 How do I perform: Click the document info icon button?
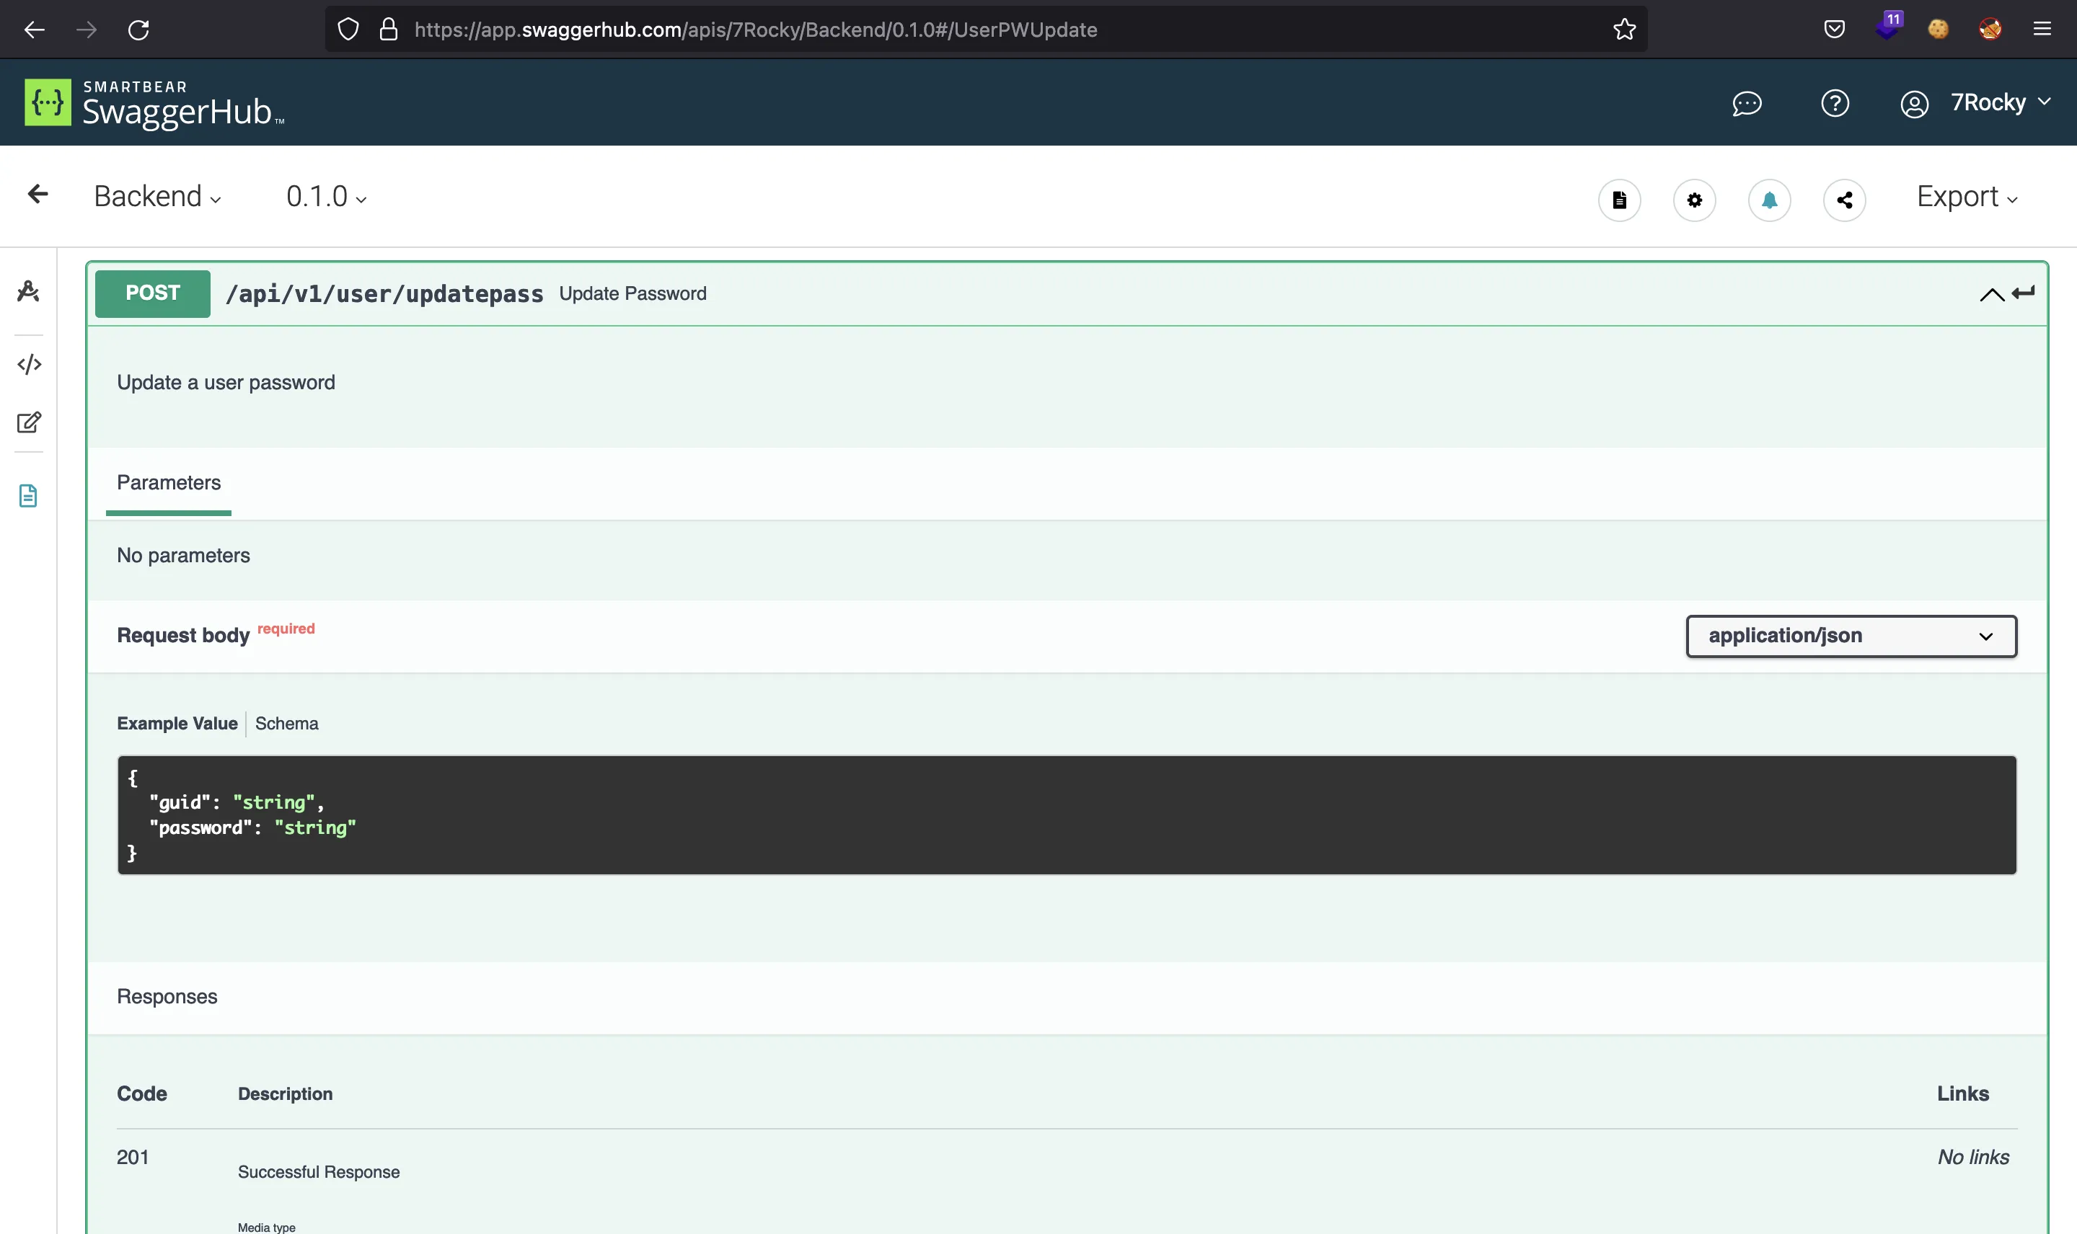1618,200
